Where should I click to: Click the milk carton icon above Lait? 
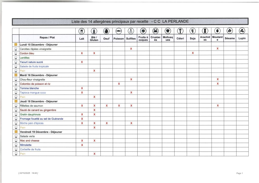[82, 31]
